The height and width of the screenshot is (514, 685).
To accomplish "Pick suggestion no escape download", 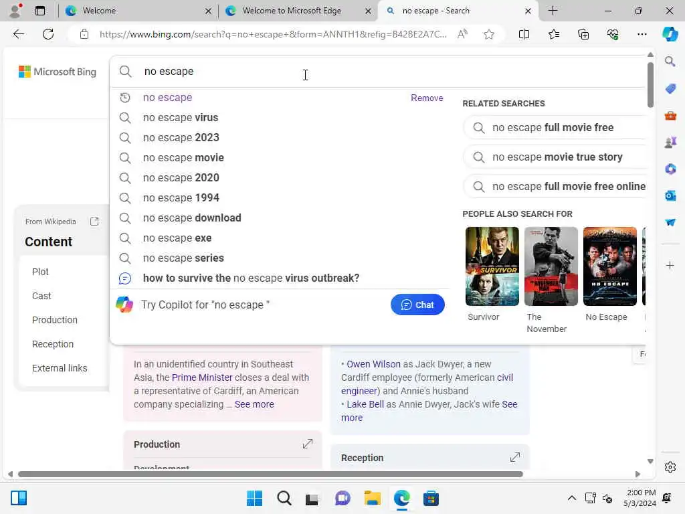I will [x=280, y=218].
